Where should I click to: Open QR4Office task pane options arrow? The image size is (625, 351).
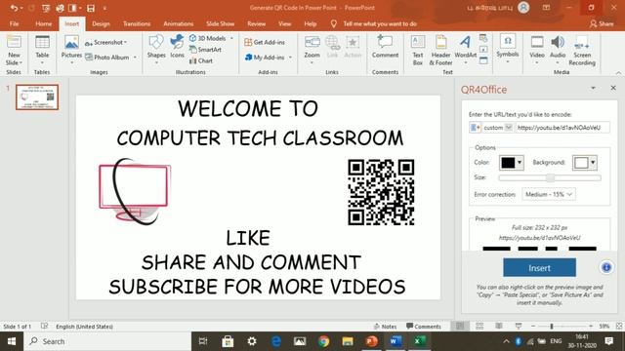point(593,88)
